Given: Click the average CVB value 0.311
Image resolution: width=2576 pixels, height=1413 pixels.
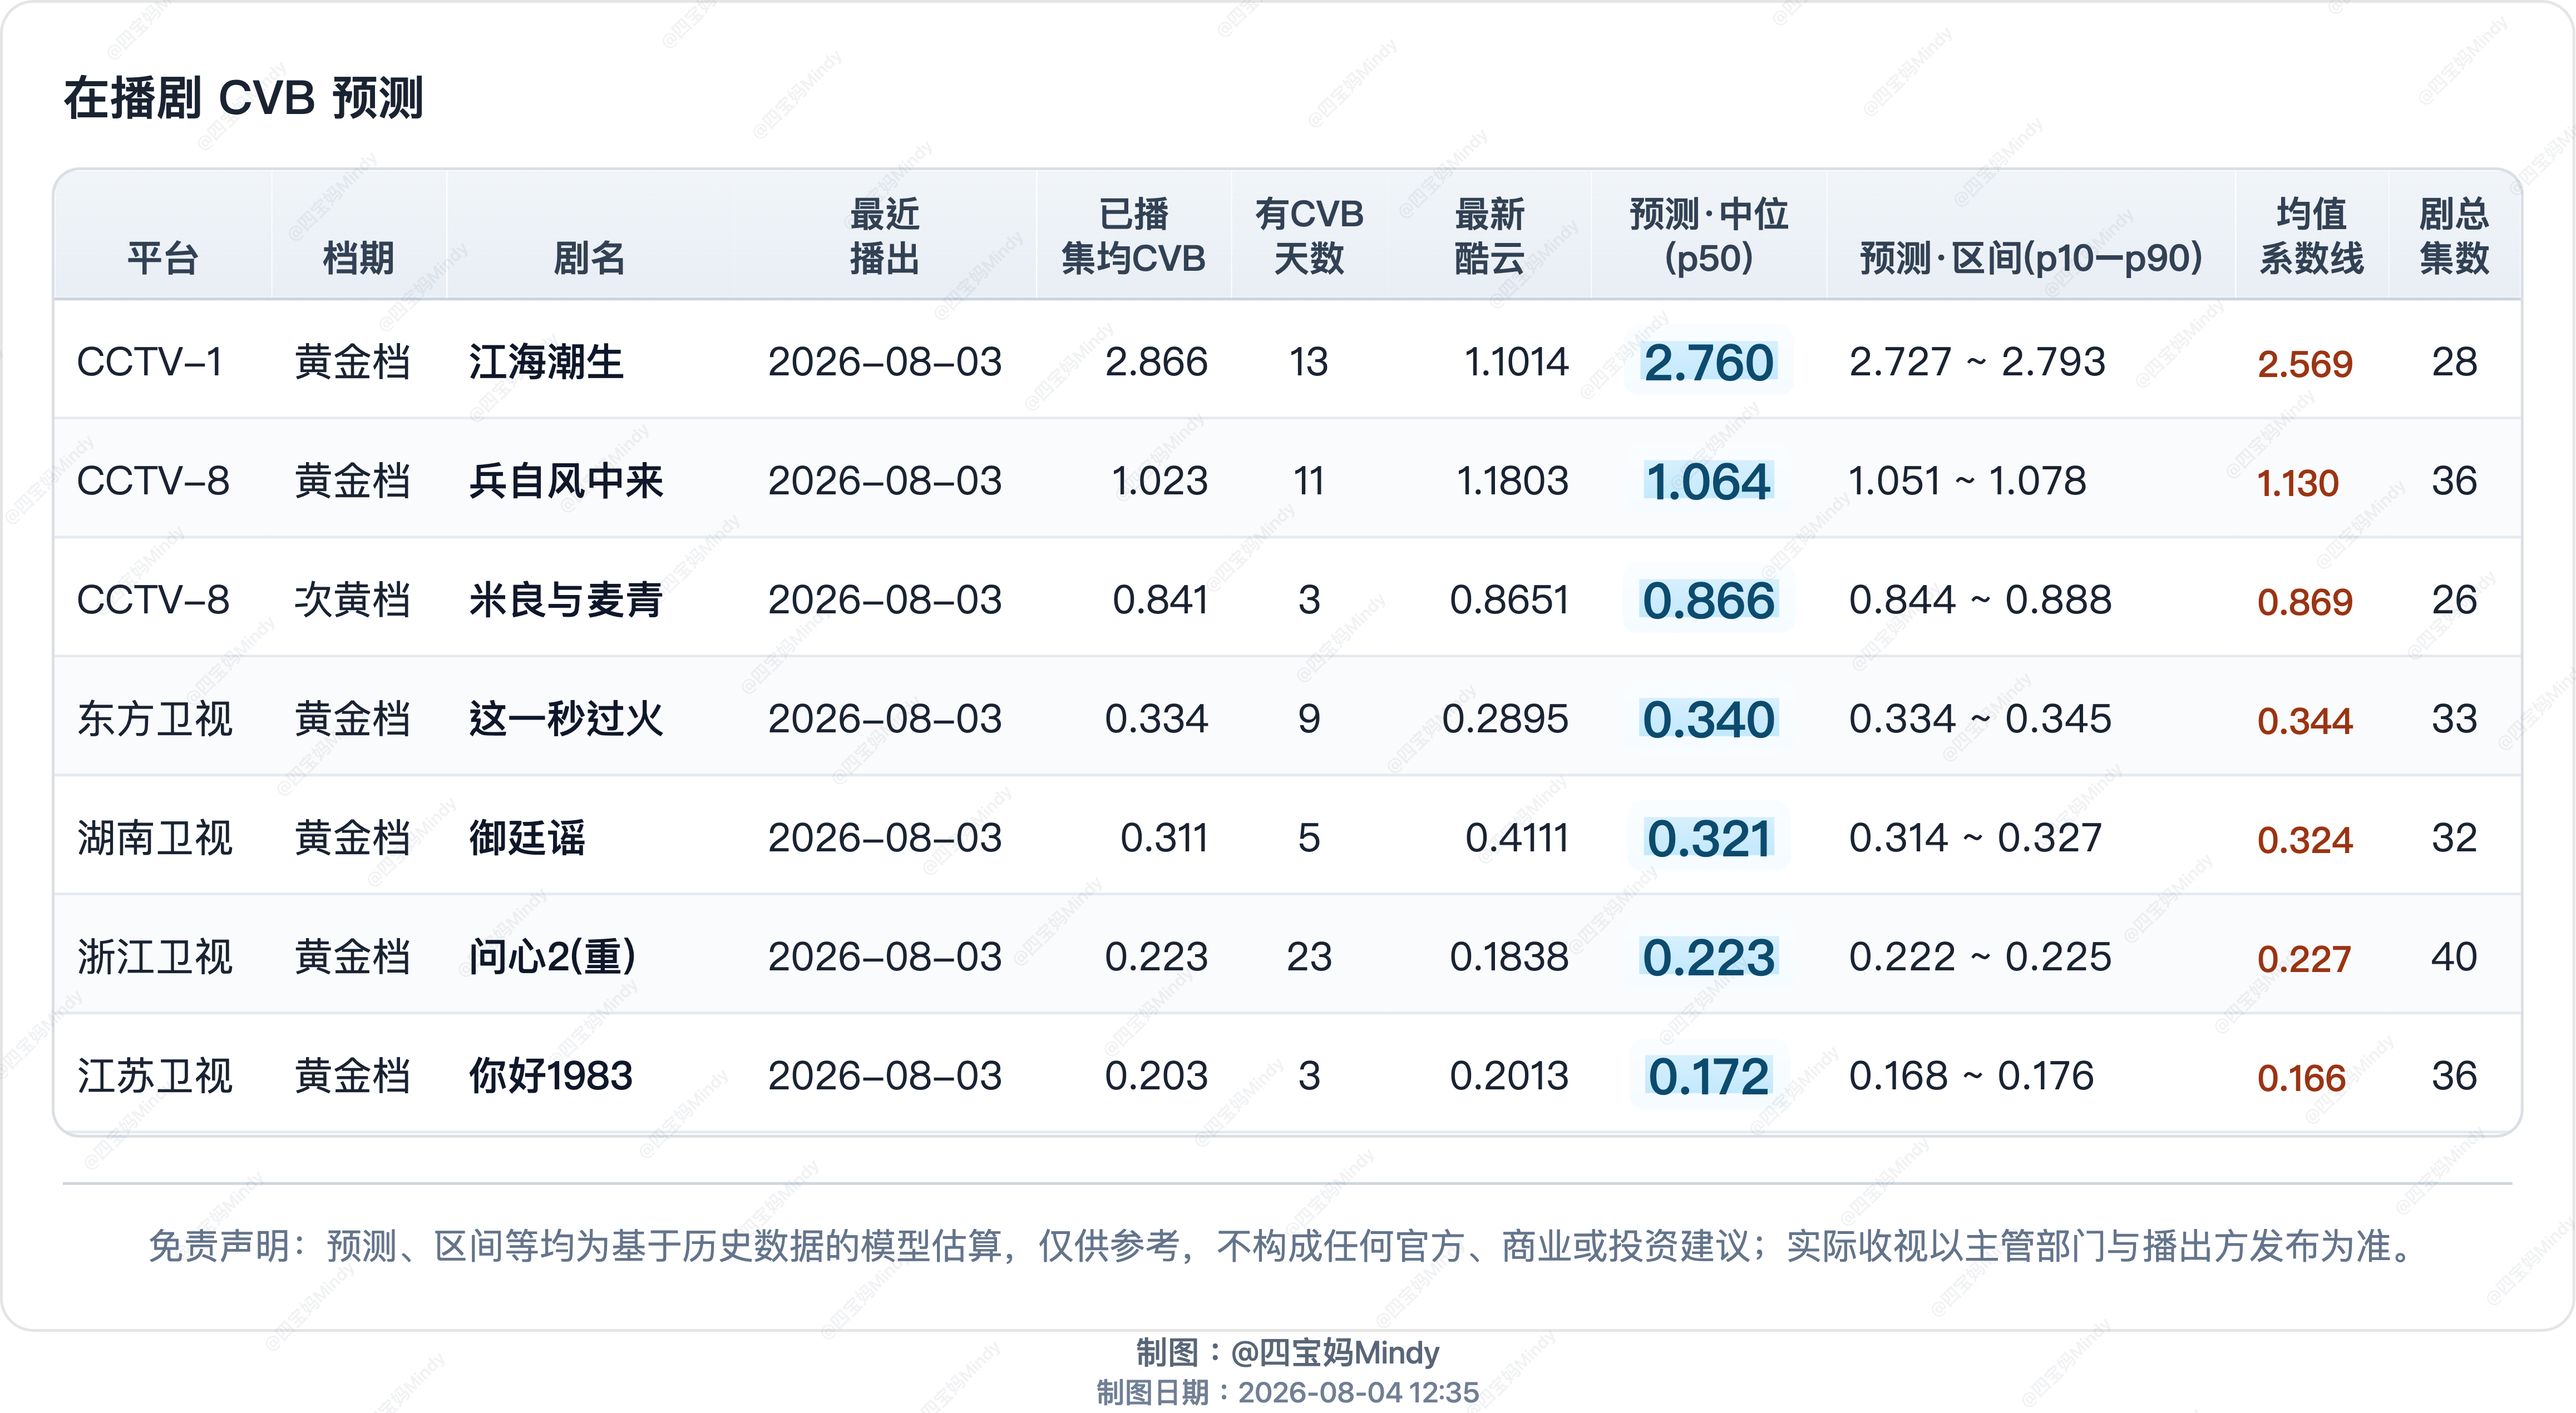Looking at the screenshot, I should (1164, 837).
